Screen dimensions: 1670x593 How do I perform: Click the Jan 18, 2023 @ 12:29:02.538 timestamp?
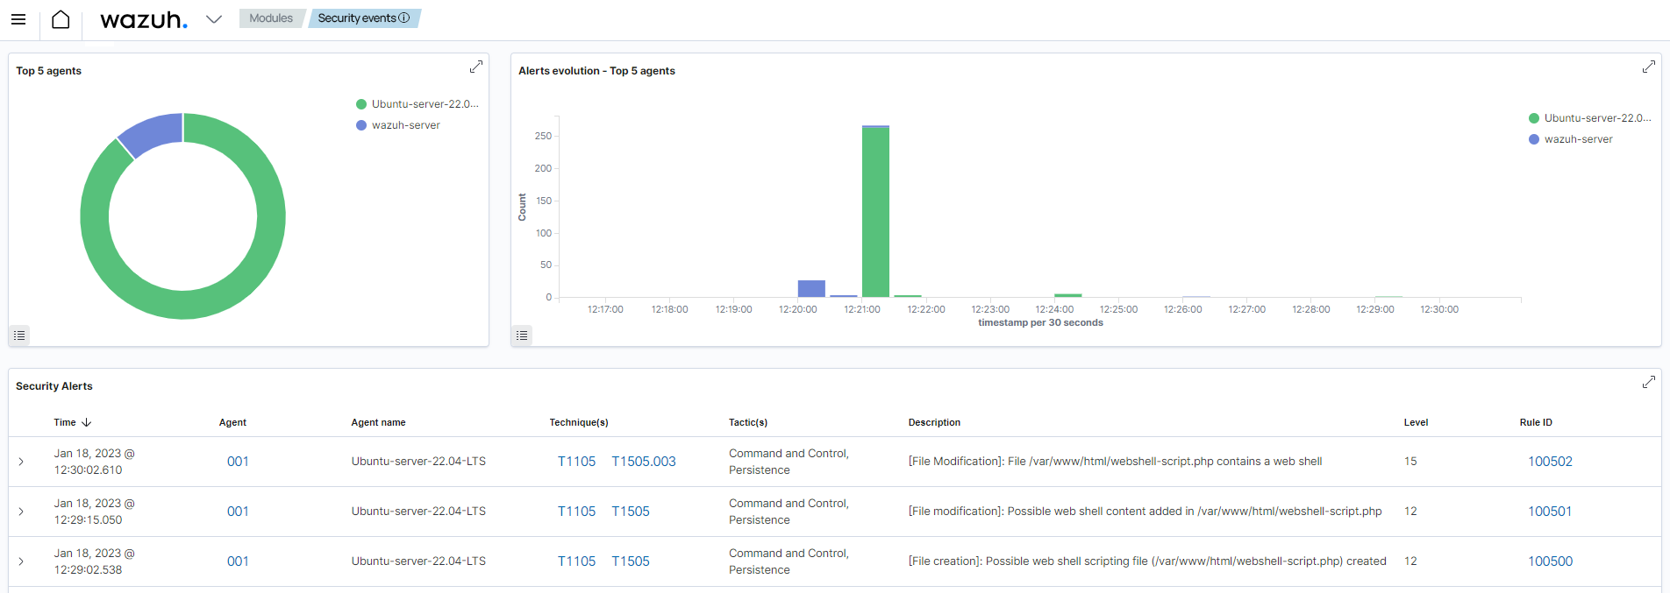[94, 561]
